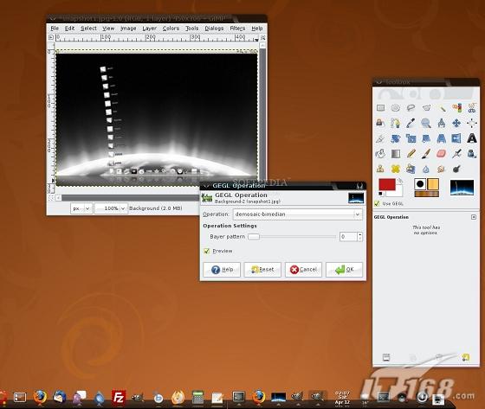Open the px units dropdown
485x409 pixels.
pos(81,208)
